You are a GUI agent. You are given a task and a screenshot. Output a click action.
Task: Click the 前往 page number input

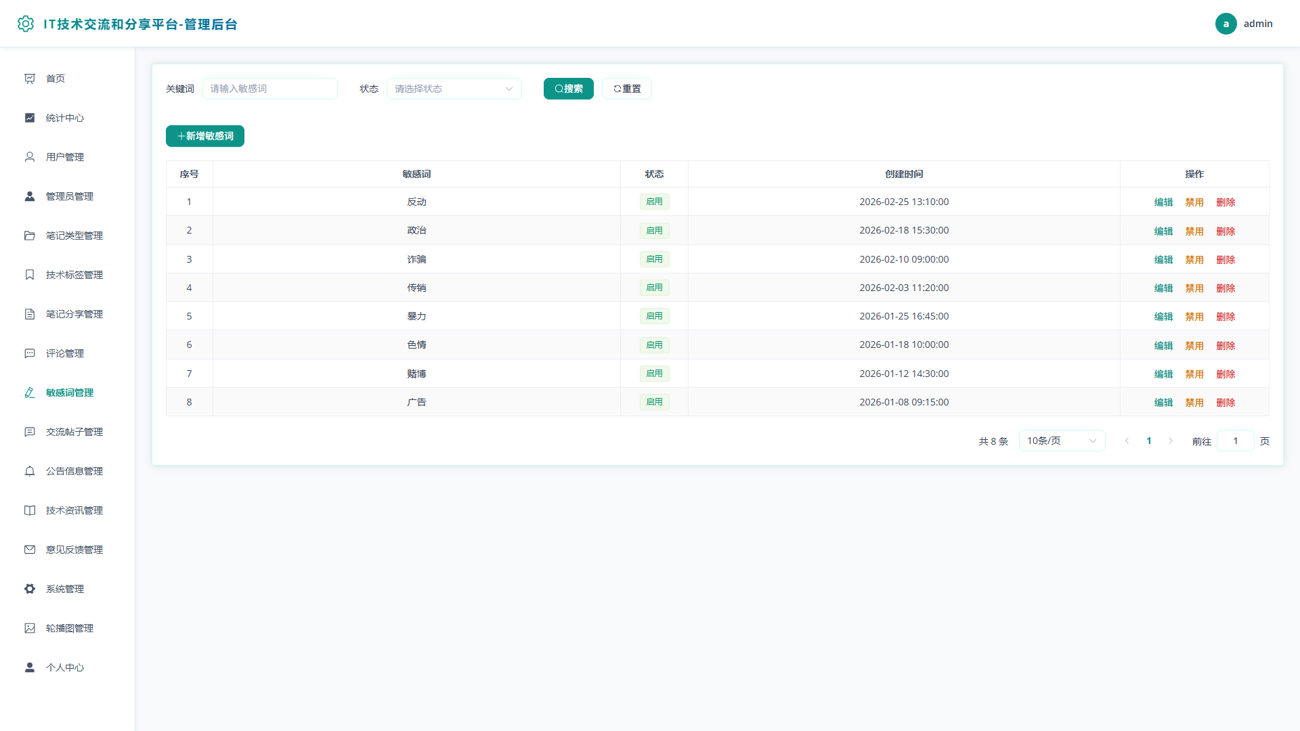click(1236, 441)
